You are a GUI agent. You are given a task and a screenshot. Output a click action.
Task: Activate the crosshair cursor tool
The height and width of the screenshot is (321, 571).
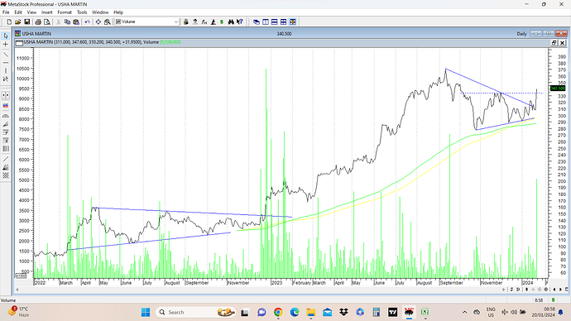(x=6, y=45)
